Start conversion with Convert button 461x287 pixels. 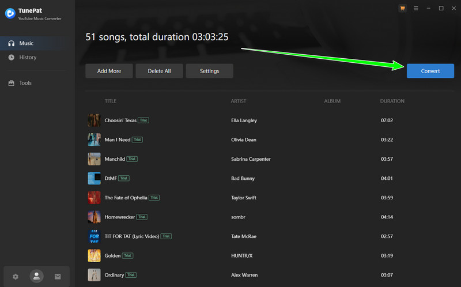[x=430, y=71]
